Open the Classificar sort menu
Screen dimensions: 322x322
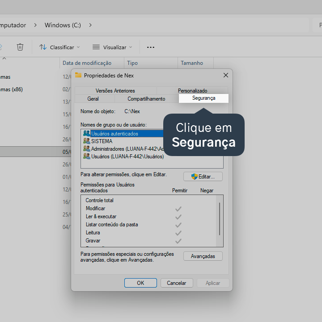pos(59,47)
